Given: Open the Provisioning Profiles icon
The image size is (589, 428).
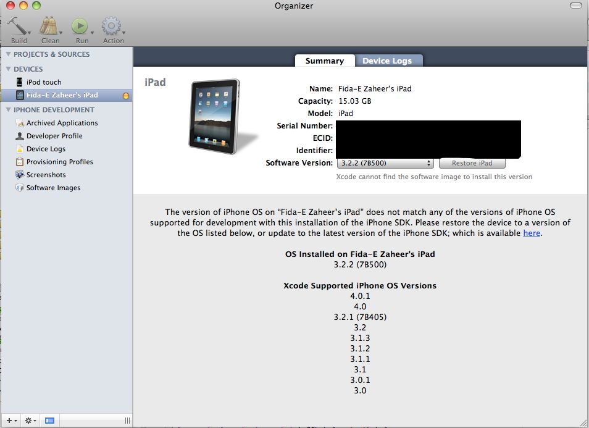Looking at the screenshot, I should 20,162.
